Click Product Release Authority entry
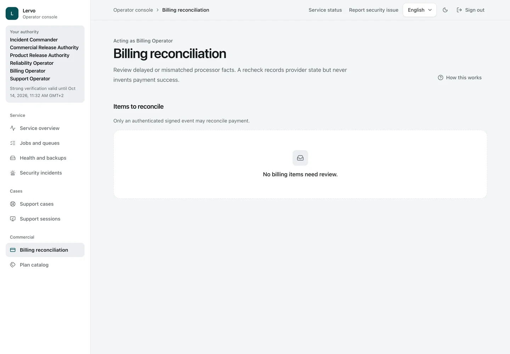Image resolution: width=510 pixels, height=354 pixels. coord(40,55)
